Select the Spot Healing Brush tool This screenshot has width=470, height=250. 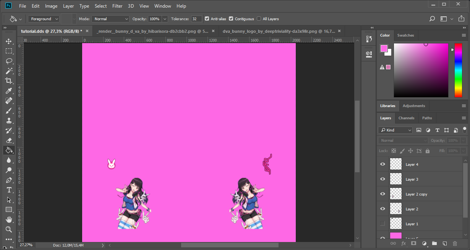pos(9,101)
